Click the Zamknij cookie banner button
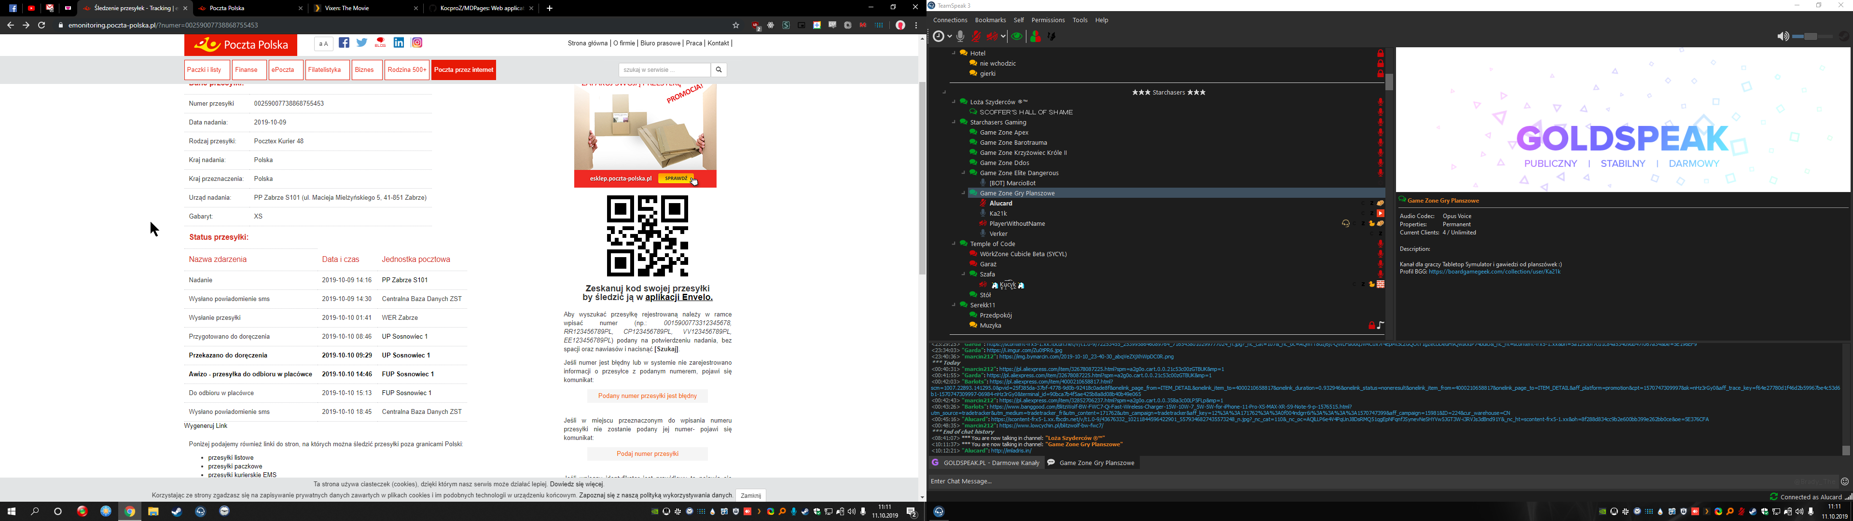This screenshot has width=1853, height=521. point(750,496)
